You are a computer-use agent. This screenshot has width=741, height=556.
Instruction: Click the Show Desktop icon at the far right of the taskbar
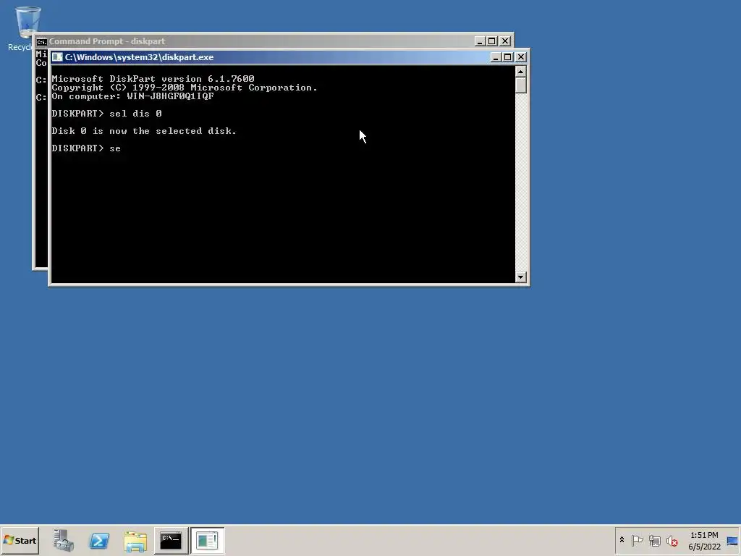(732, 541)
